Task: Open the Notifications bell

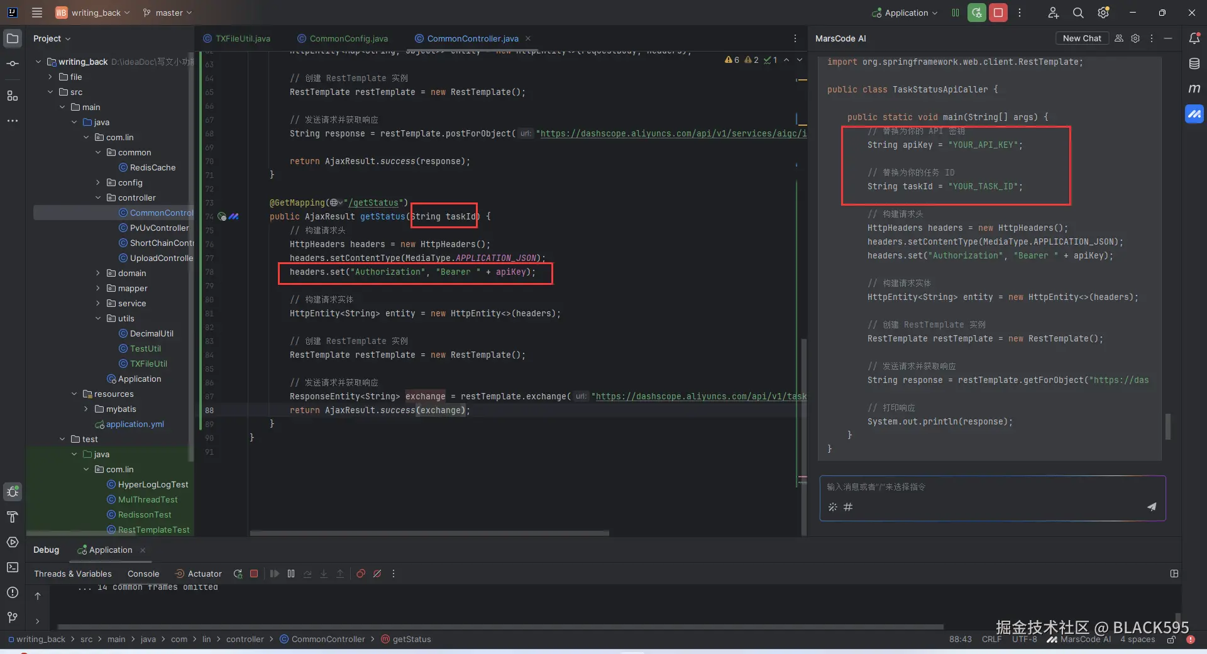Action: (x=1194, y=38)
